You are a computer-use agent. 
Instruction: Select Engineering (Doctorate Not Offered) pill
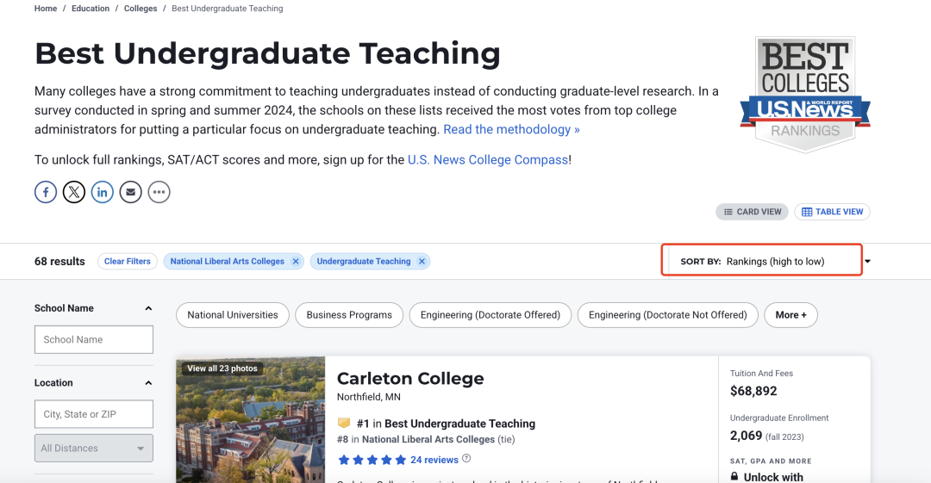[x=668, y=315]
